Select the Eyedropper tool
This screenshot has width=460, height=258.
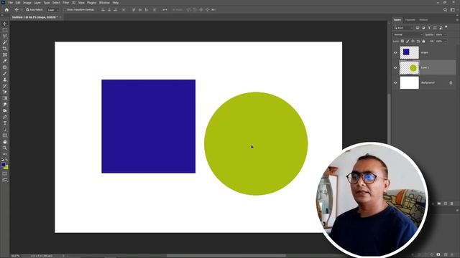tap(5, 61)
